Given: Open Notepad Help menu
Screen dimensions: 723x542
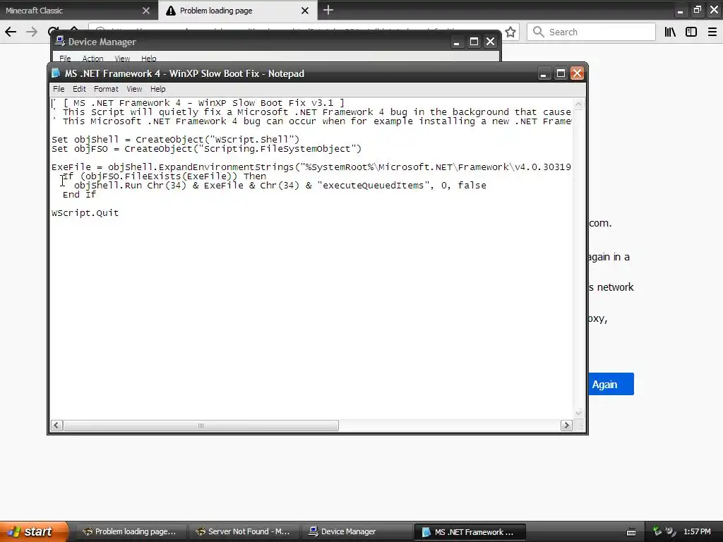Looking at the screenshot, I should click(x=157, y=89).
